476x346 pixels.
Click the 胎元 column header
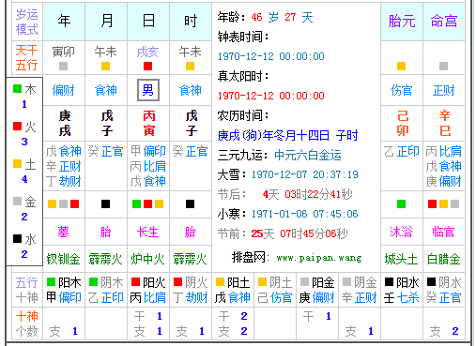tap(402, 22)
